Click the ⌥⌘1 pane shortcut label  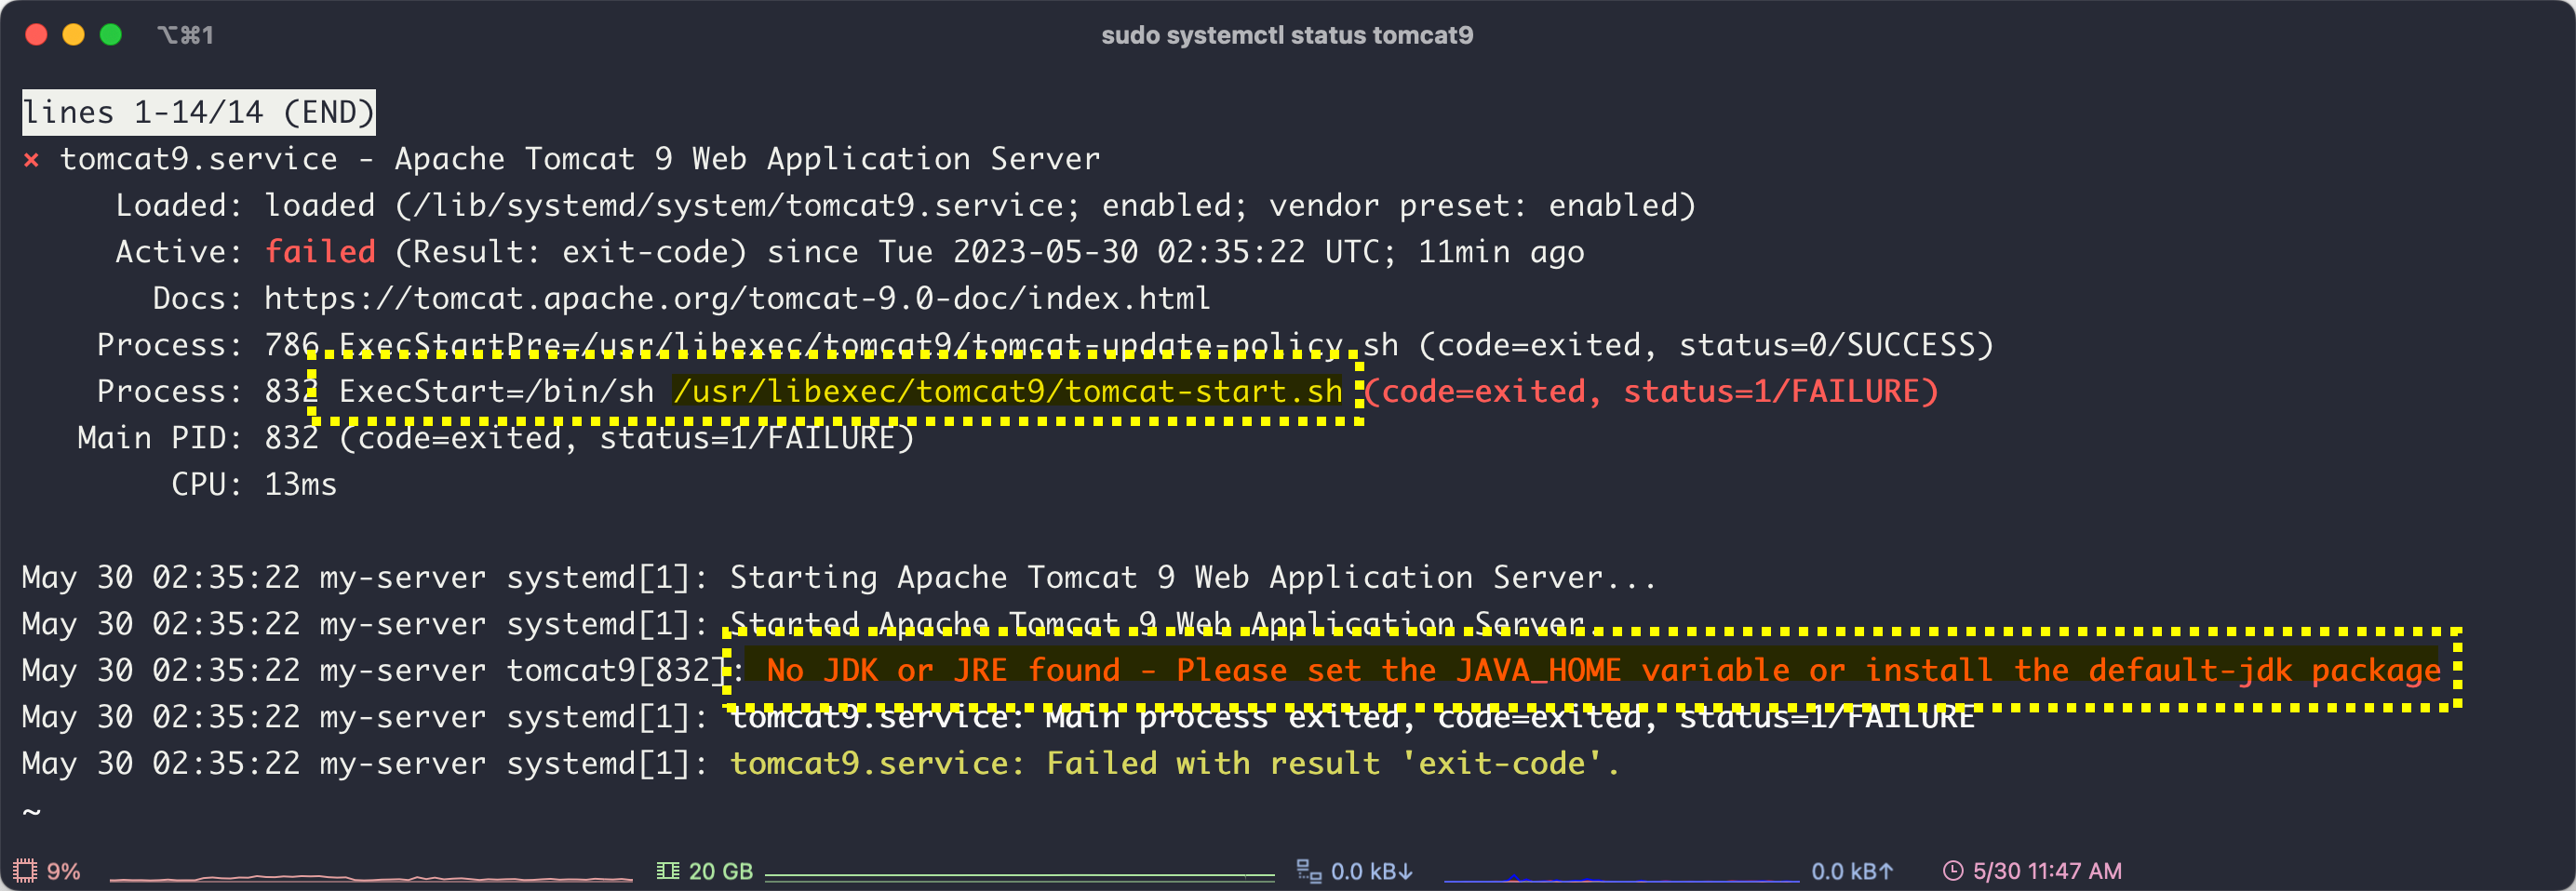pyautogui.click(x=185, y=35)
